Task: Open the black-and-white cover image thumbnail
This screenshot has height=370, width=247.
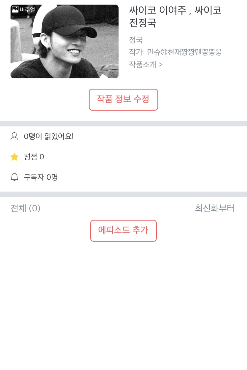Action: 65,41
